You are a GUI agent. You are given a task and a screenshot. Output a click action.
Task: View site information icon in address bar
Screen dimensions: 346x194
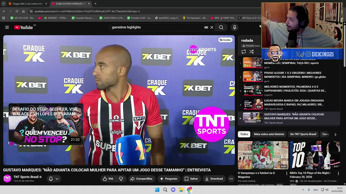(x=31, y=11)
